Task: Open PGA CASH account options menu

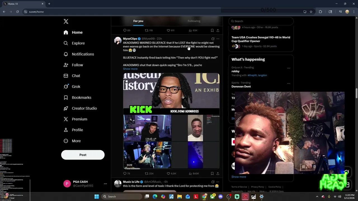Action: coord(105,184)
